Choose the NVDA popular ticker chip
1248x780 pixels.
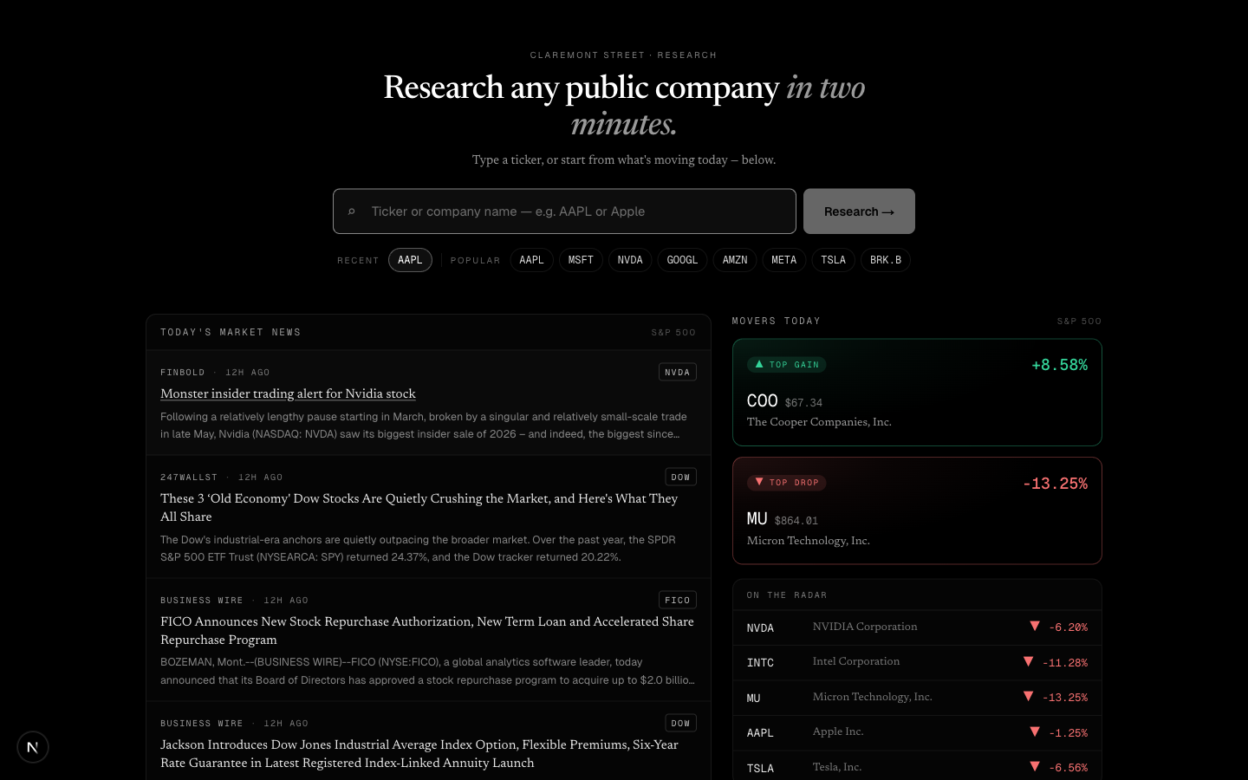pyautogui.click(x=630, y=260)
